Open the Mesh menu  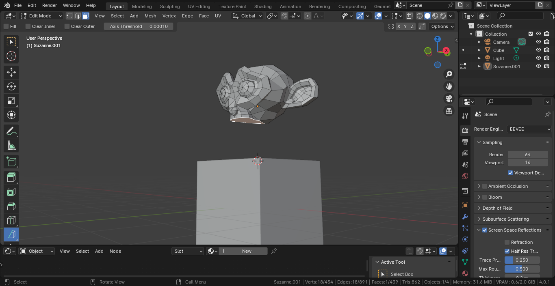point(150,16)
